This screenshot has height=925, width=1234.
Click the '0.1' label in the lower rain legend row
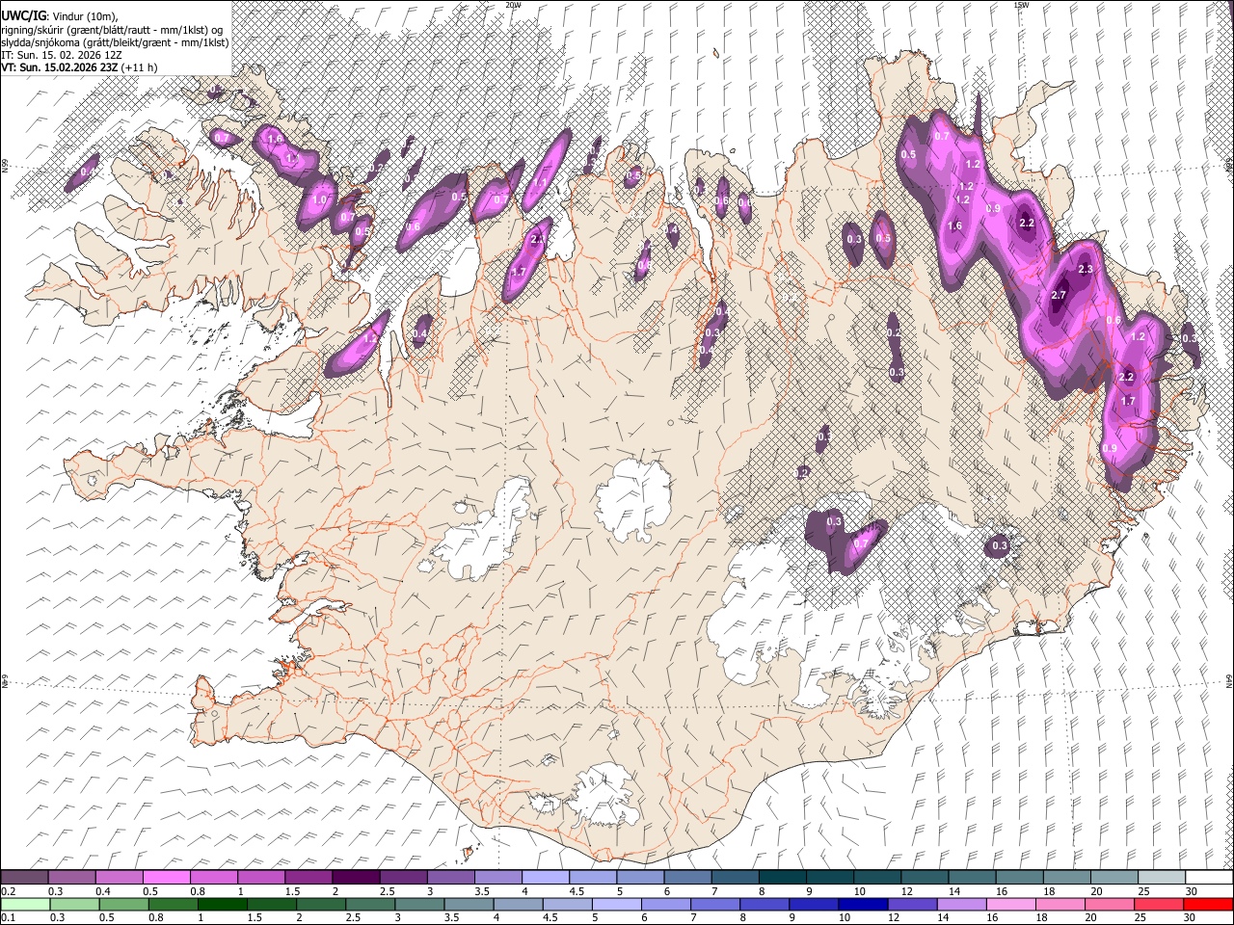pyautogui.click(x=8, y=917)
